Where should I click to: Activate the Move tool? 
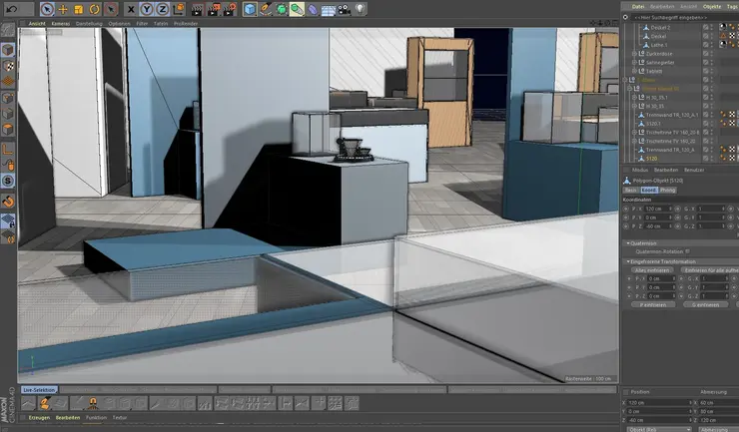pyautogui.click(x=63, y=9)
